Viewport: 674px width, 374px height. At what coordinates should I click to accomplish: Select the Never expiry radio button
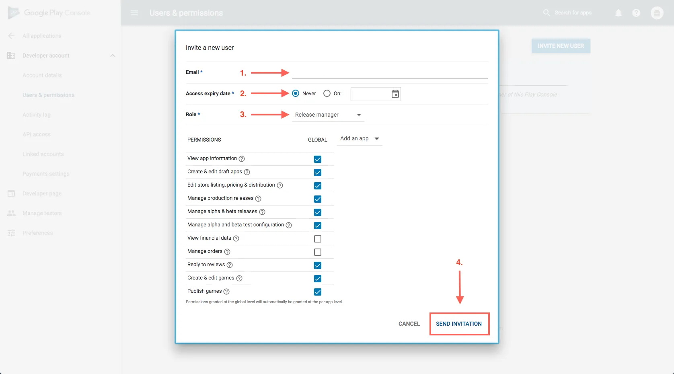[x=296, y=93]
